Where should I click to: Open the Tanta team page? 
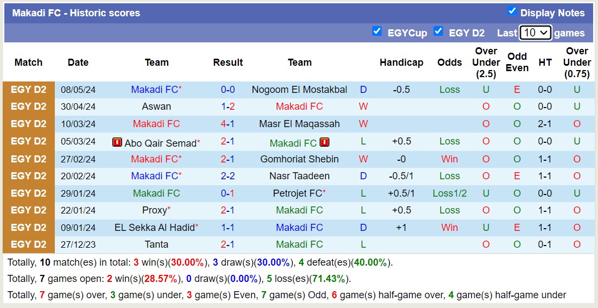tap(156, 244)
